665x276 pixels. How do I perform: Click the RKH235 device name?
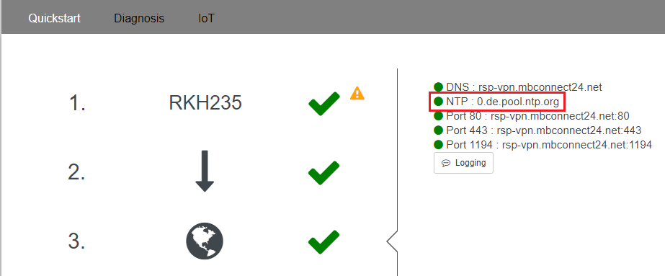click(x=205, y=102)
